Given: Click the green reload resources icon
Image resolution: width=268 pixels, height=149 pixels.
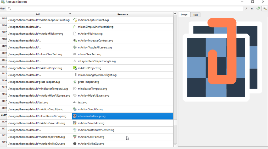Looking at the screenshot, I should (258, 9).
